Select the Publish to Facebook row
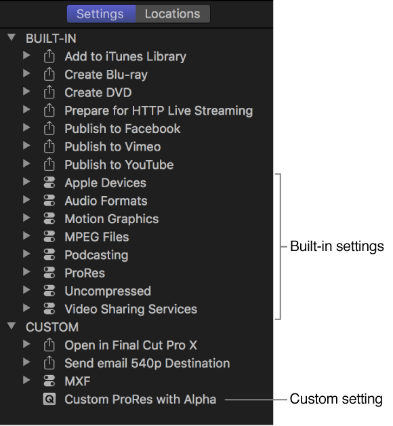The image size is (393, 426). tap(136, 128)
